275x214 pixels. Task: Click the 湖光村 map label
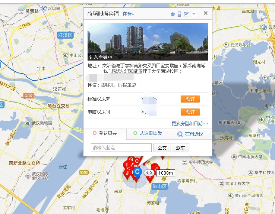[x=259, y=62]
